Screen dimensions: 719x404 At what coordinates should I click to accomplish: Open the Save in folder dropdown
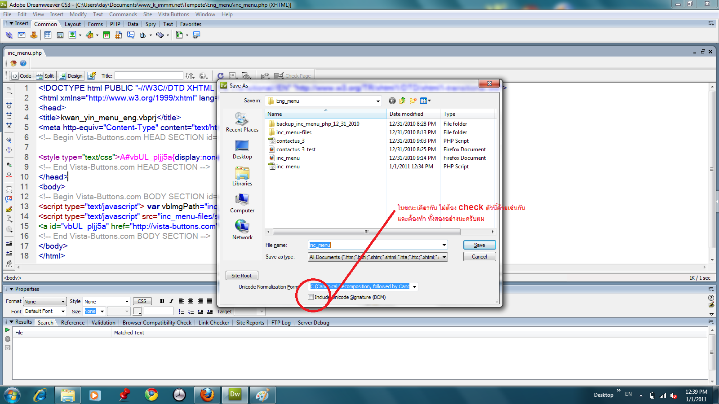[378, 101]
